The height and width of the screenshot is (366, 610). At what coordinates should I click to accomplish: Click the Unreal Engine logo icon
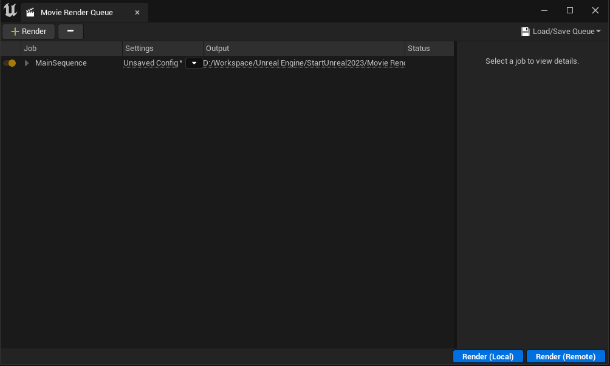10,10
